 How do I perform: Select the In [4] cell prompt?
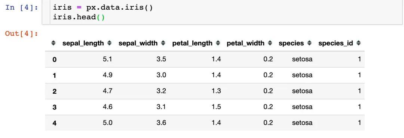[x=22, y=7]
